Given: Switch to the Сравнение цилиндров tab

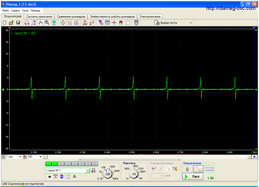Looking at the screenshot, I should pos(71,17).
